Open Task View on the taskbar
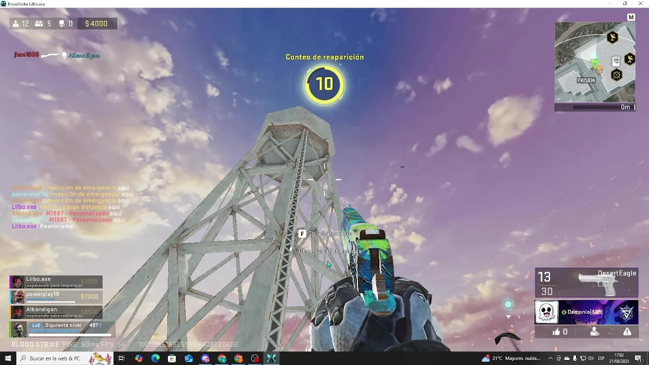This screenshot has height=365, width=649. tap(122, 358)
